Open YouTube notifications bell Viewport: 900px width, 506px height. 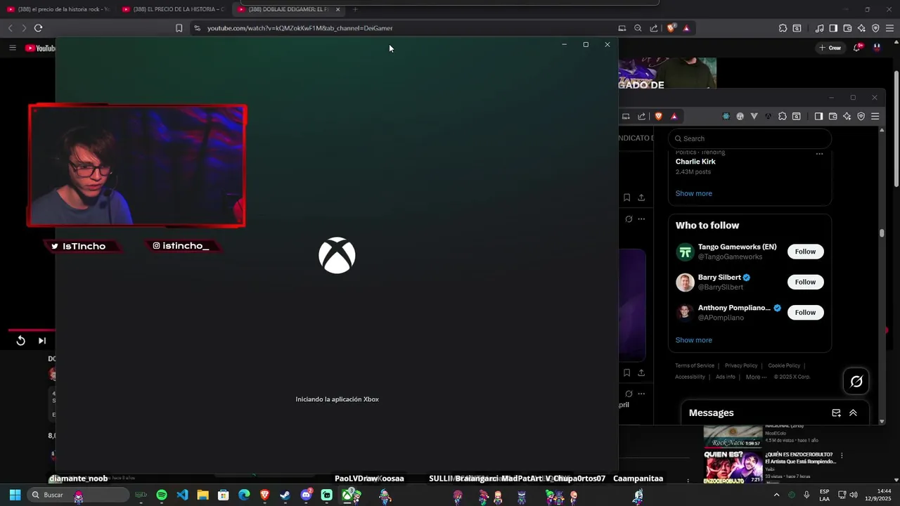(x=858, y=47)
